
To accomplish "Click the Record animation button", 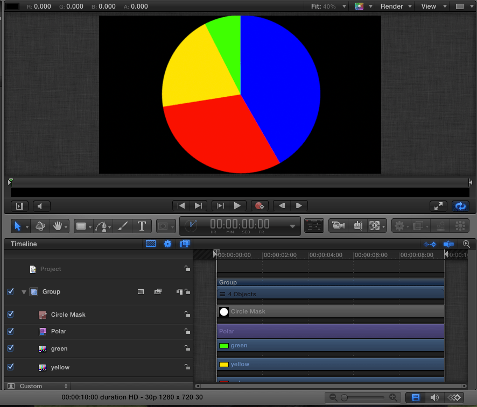I will pos(259,206).
